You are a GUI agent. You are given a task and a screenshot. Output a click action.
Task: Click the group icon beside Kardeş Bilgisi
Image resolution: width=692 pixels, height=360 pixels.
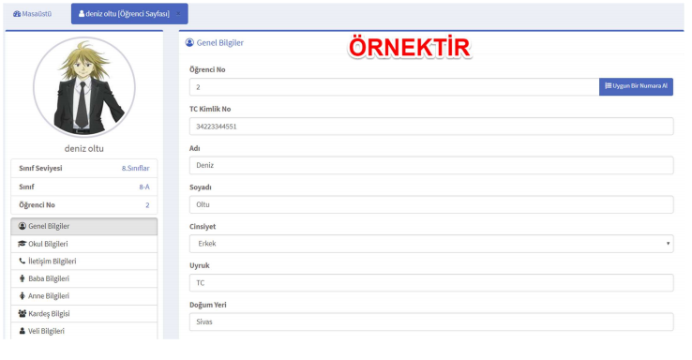[x=23, y=313]
